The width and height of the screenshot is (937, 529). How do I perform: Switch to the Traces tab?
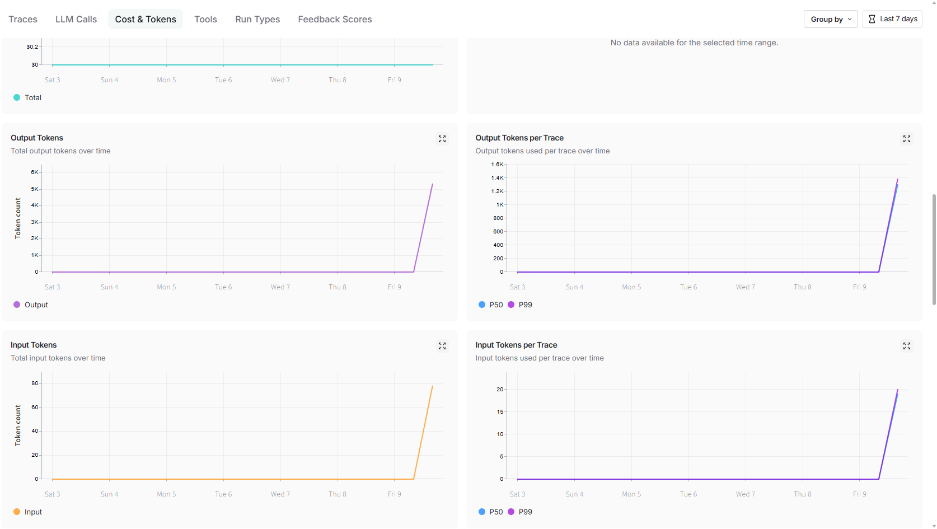click(23, 19)
